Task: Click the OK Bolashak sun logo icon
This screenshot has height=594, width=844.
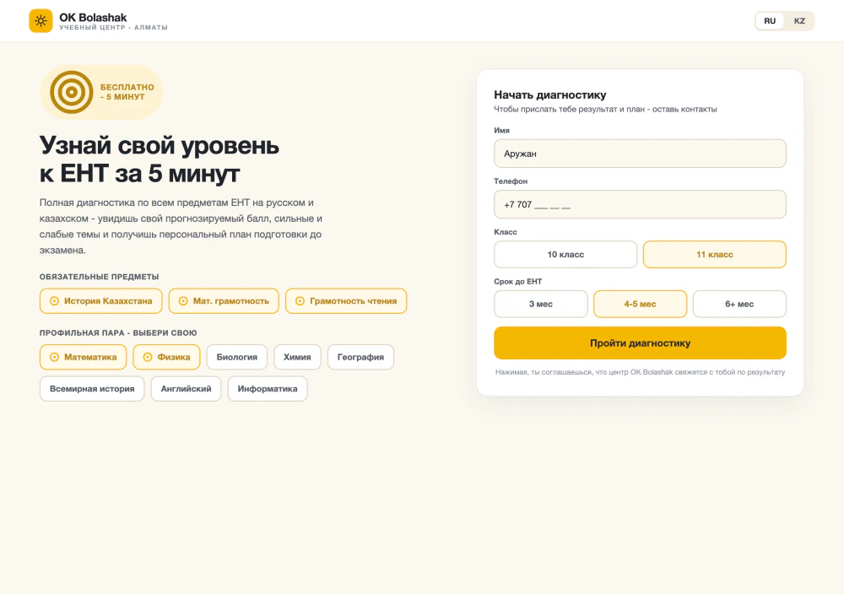Action: click(41, 21)
